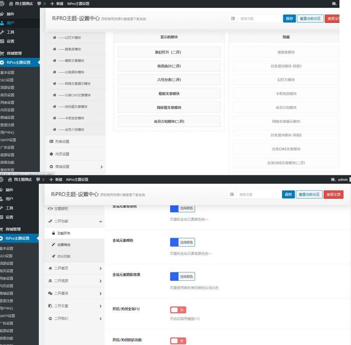Expand the 二开首页 chevron

click(100, 269)
